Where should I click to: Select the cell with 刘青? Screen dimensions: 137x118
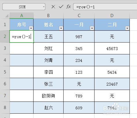[49, 60]
